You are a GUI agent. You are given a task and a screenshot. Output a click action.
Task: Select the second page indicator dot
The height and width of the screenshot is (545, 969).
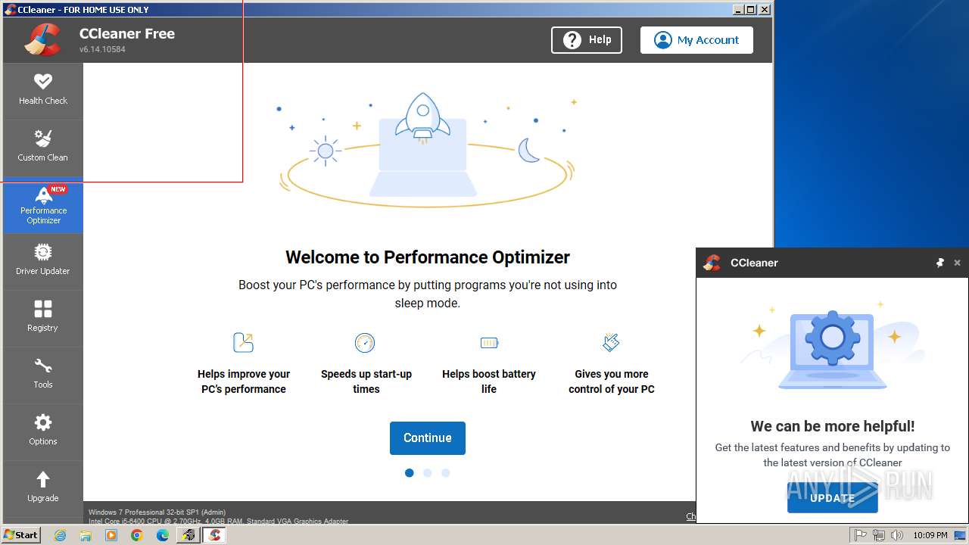(428, 473)
